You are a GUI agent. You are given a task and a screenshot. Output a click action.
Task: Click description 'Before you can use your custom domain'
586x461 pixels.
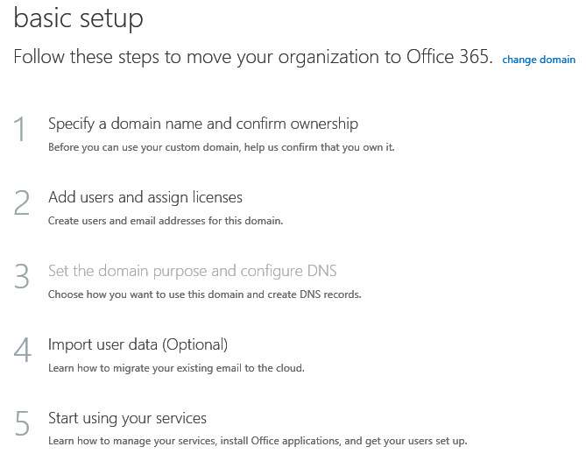tap(221, 147)
